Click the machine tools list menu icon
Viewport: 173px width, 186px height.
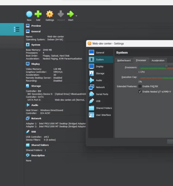(16, 29)
